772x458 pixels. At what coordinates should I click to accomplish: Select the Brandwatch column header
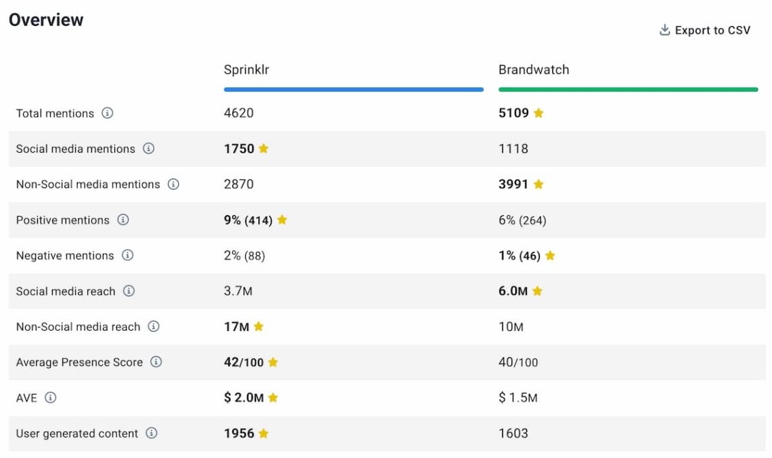tap(534, 70)
